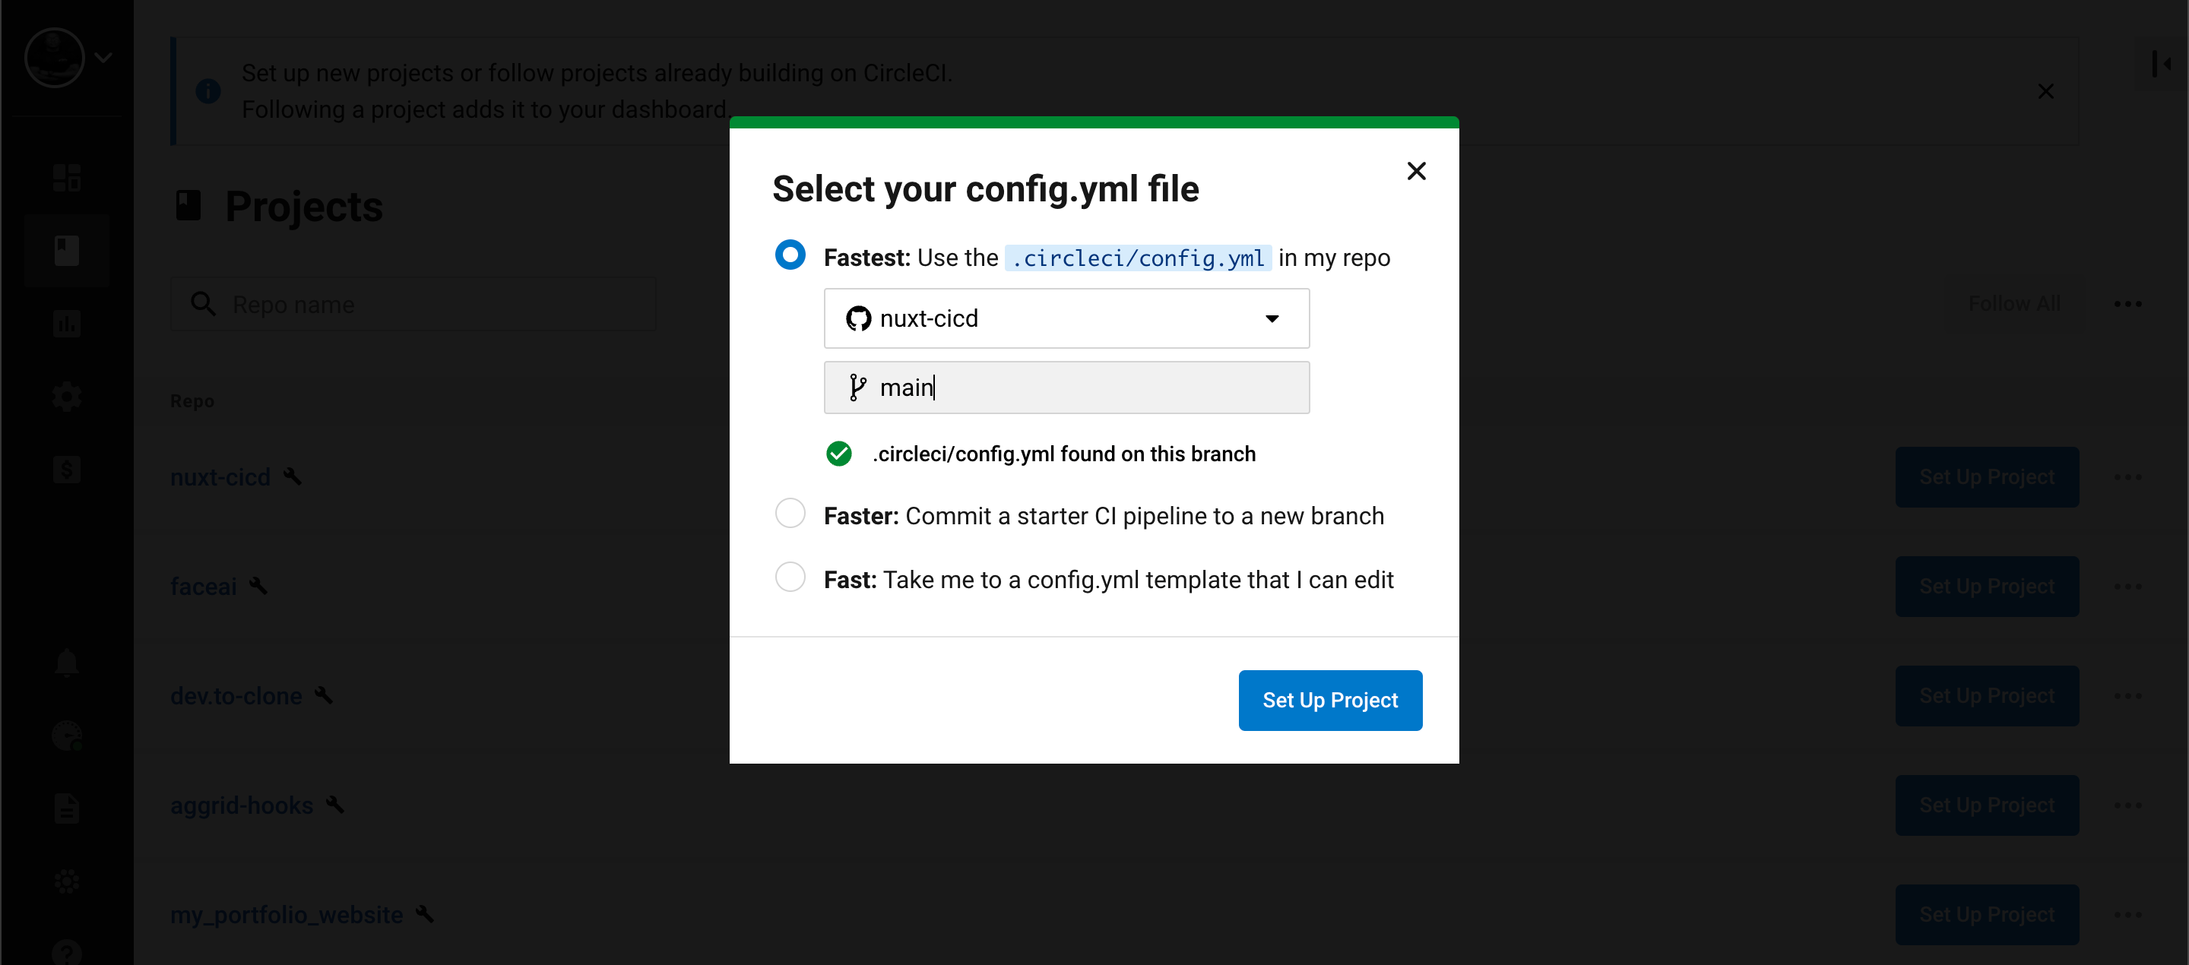2189x965 pixels.
Task: Choose the Faster starter pipeline option
Action: point(790,513)
